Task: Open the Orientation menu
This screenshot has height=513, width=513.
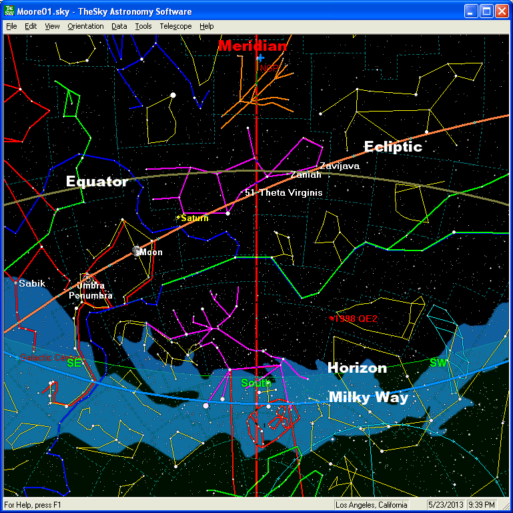Action: pos(85,26)
